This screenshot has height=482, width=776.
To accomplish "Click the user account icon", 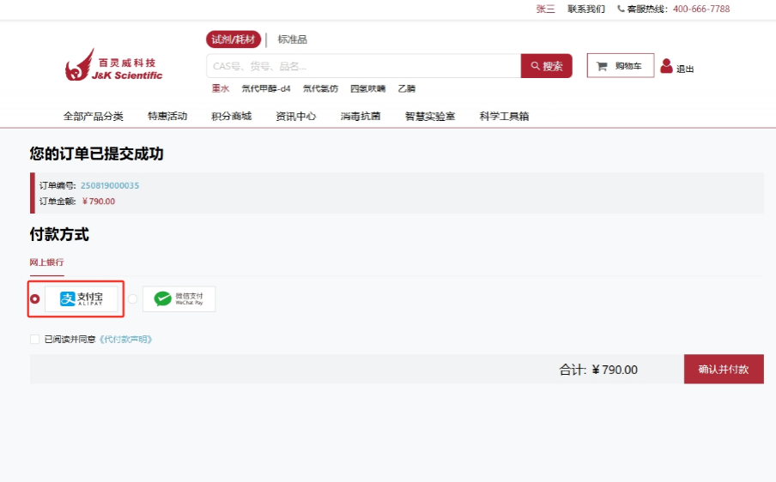I will tap(666, 66).
